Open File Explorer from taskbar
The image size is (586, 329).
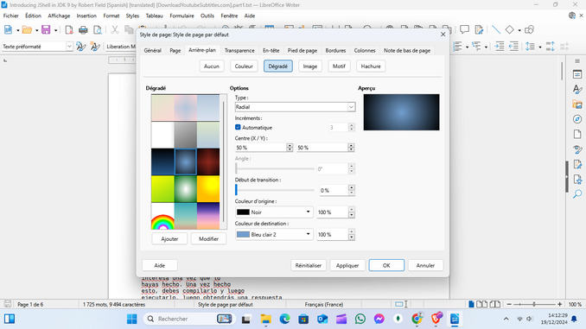click(x=265, y=319)
